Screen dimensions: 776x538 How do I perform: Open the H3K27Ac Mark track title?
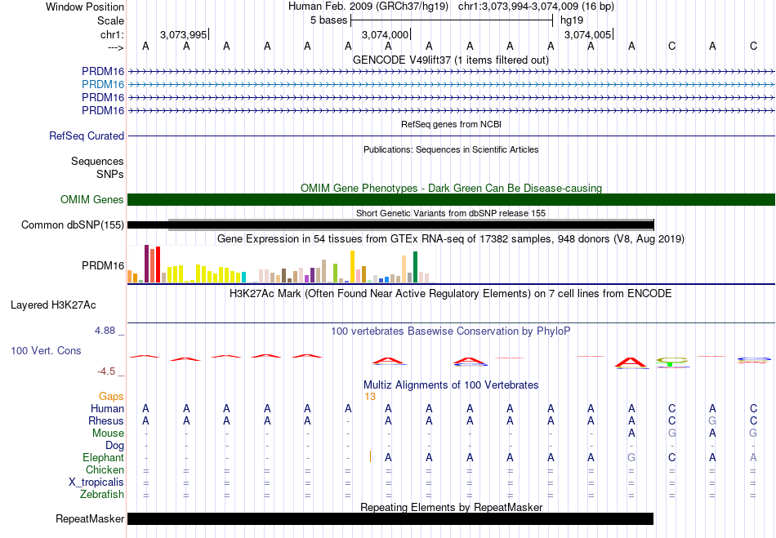click(451, 294)
